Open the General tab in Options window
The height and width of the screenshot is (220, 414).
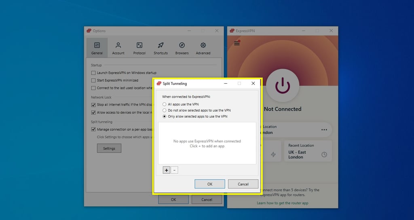pyautogui.click(x=97, y=48)
